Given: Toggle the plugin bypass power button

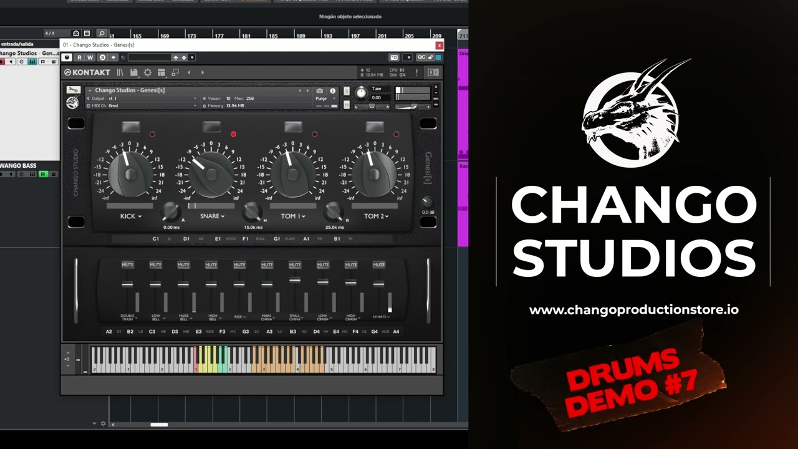Looking at the screenshot, I should tap(67, 57).
